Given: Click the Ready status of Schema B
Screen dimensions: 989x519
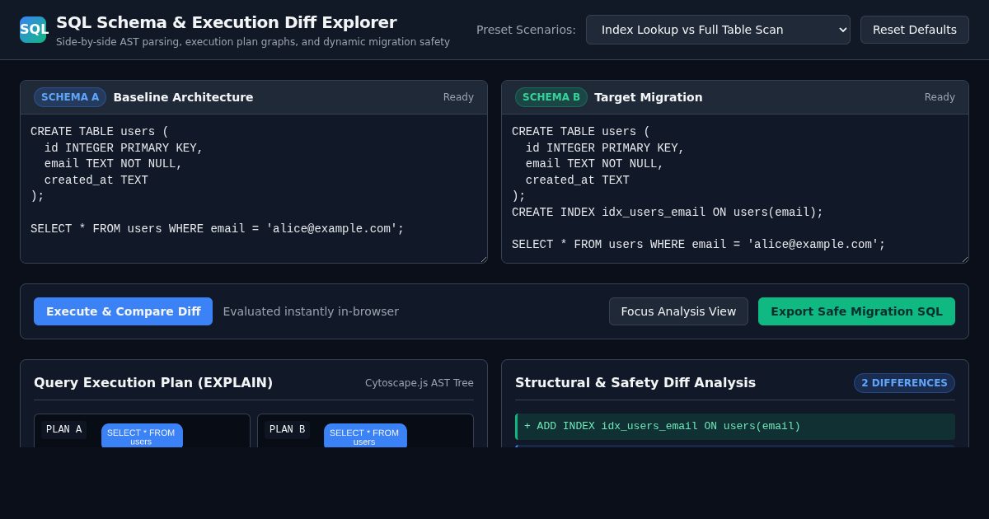Looking at the screenshot, I should (940, 97).
